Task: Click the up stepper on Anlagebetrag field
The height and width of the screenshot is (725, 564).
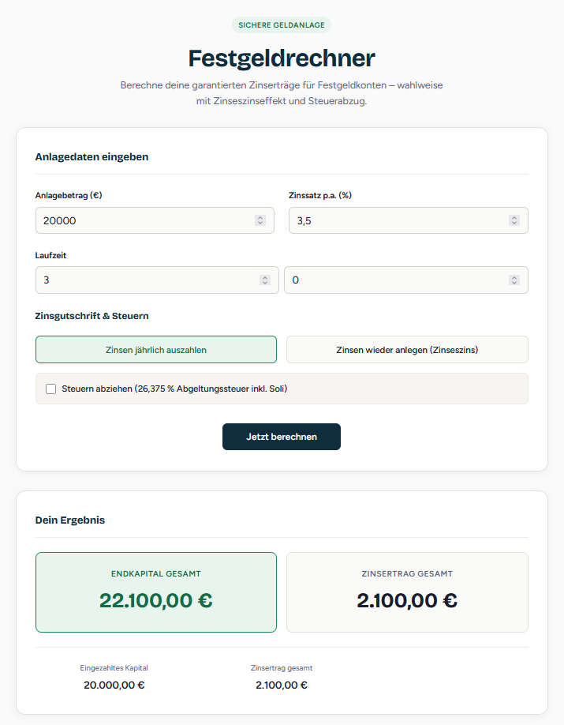Action: tap(260, 216)
